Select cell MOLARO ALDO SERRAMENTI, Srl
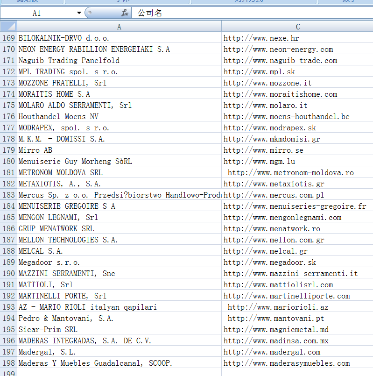Image resolution: width=373 pixels, height=376 pixels. [120, 105]
